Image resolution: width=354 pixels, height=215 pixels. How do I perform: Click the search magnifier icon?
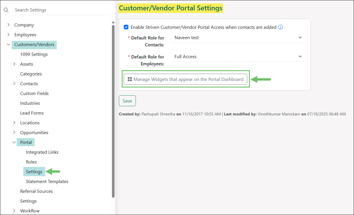point(6,10)
